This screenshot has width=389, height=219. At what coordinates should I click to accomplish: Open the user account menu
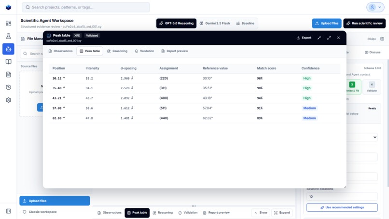(375, 7)
